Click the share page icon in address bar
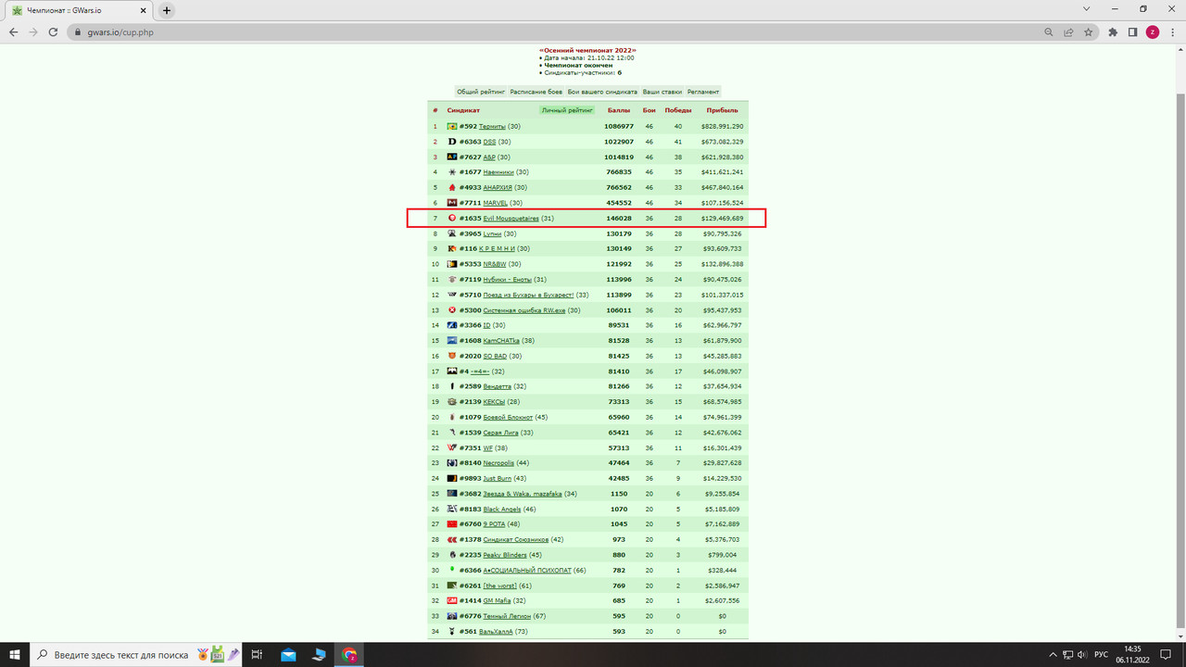 pyautogui.click(x=1068, y=31)
